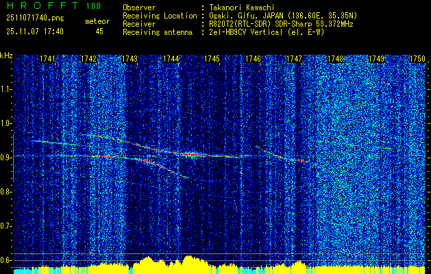Click the kHz axis unit label

[x=6, y=55]
